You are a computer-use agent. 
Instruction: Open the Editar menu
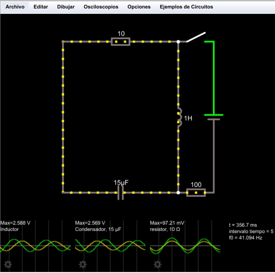click(41, 7)
